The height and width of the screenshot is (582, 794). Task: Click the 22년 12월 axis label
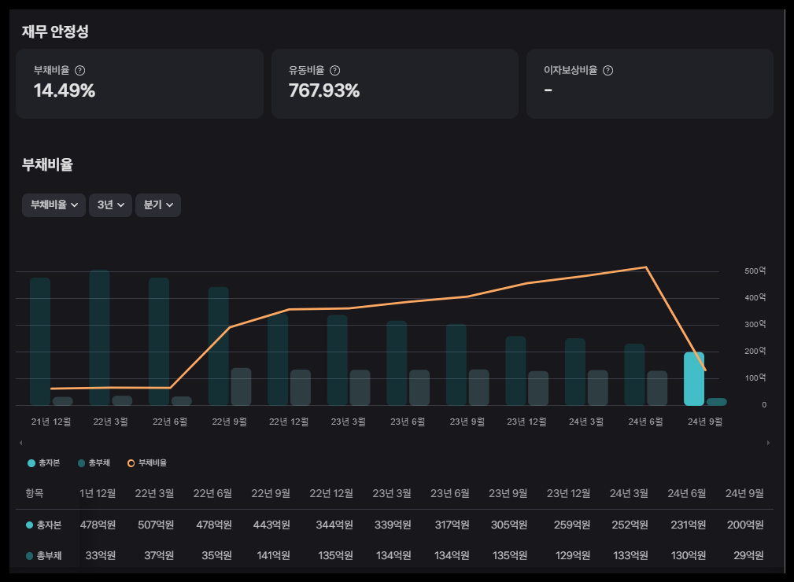pos(289,422)
